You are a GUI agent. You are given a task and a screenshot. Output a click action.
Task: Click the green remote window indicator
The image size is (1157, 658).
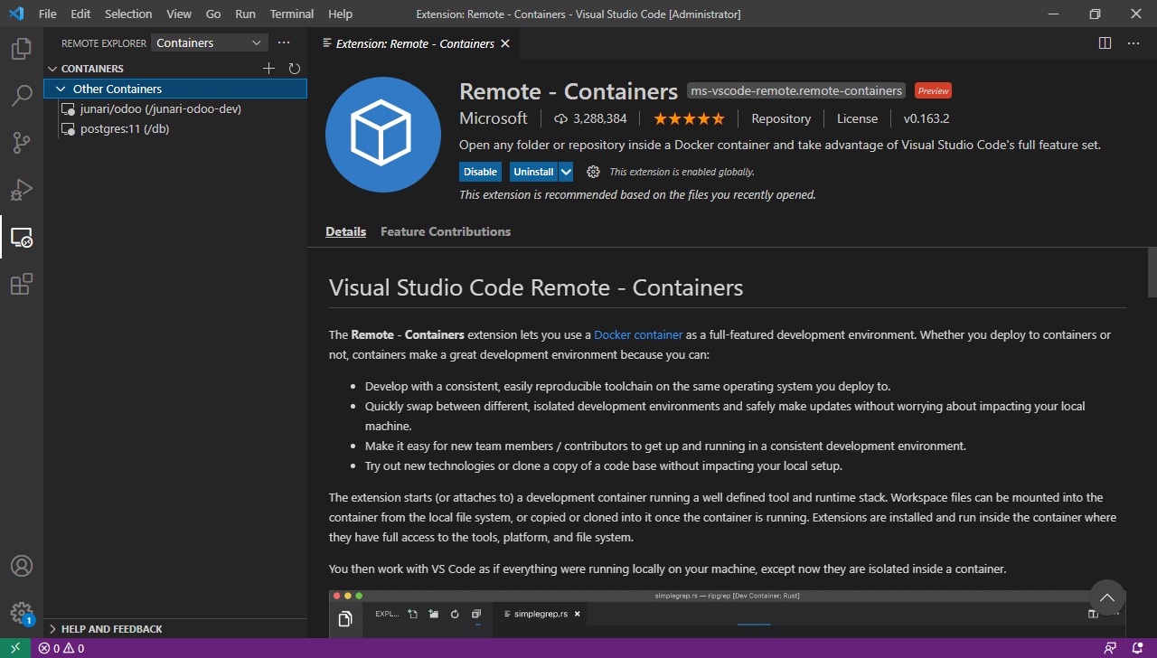point(15,648)
